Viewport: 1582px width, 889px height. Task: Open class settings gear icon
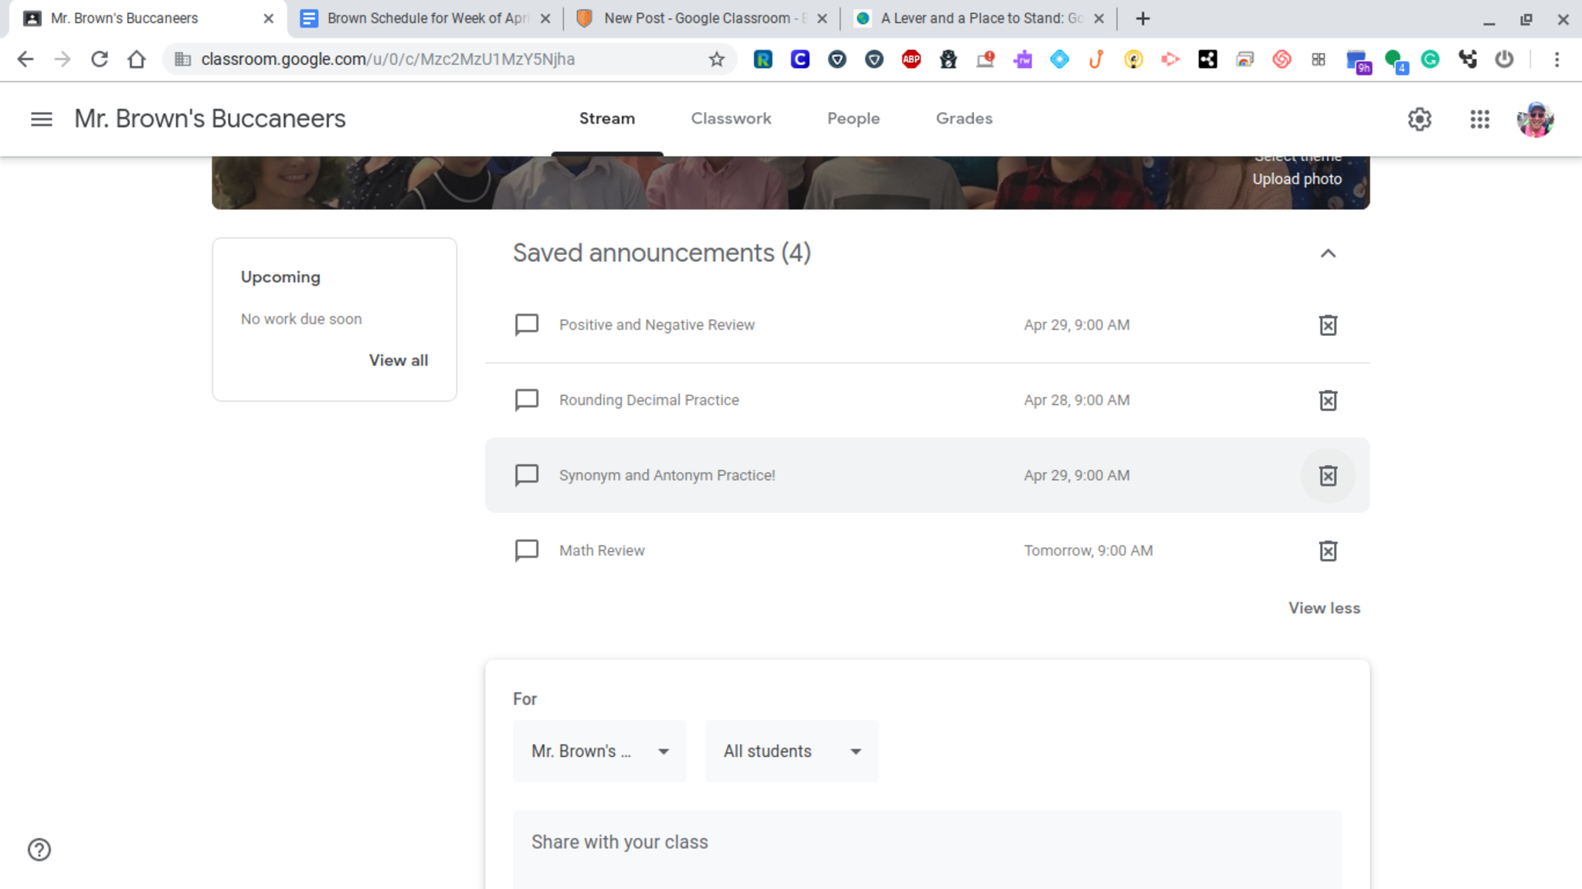pyautogui.click(x=1419, y=119)
